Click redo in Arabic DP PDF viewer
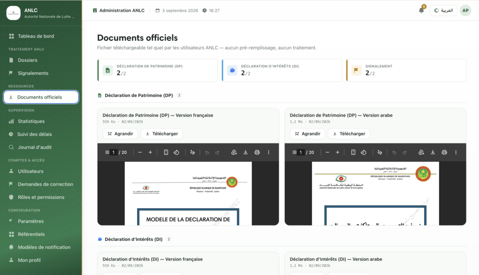The height and width of the screenshot is (275, 479). (405, 152)
